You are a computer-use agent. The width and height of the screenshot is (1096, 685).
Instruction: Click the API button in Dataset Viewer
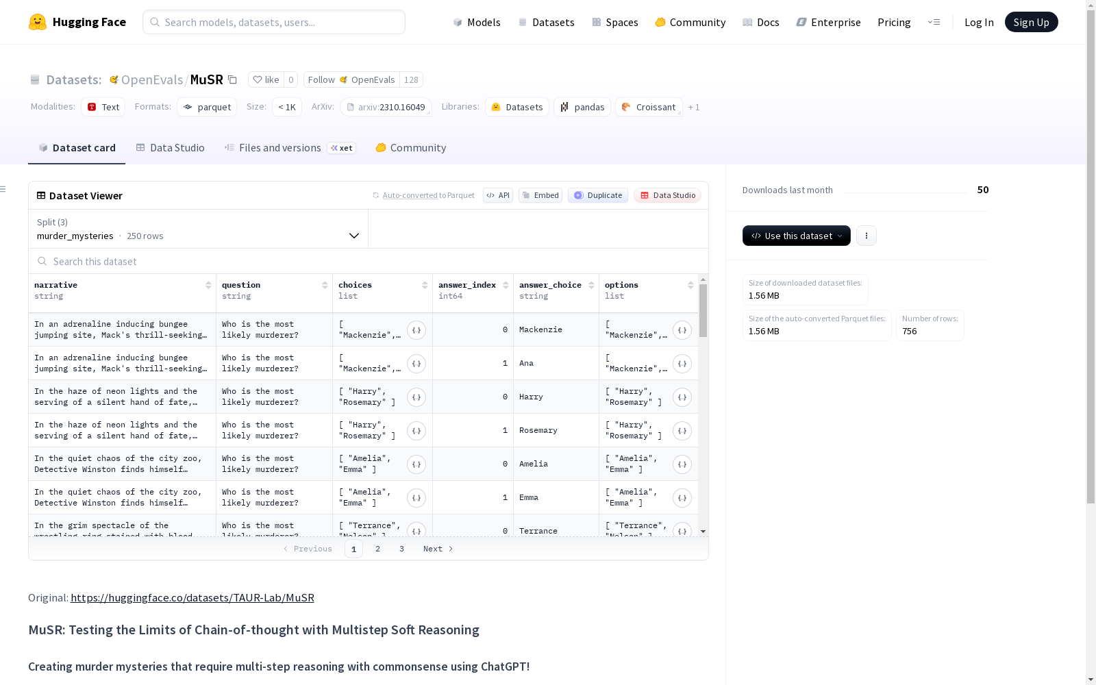coord(498,195)
